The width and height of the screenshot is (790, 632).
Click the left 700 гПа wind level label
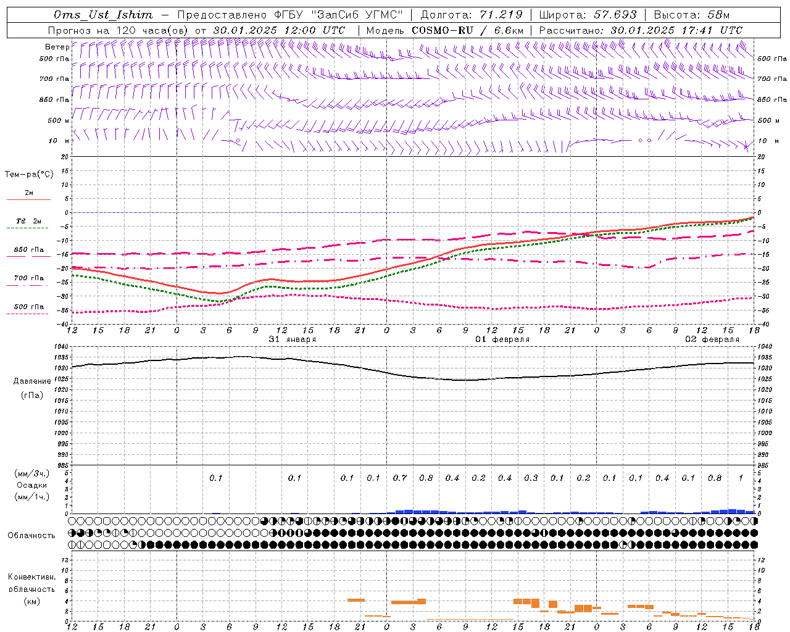pyautogui.click(x=54, y=79)
